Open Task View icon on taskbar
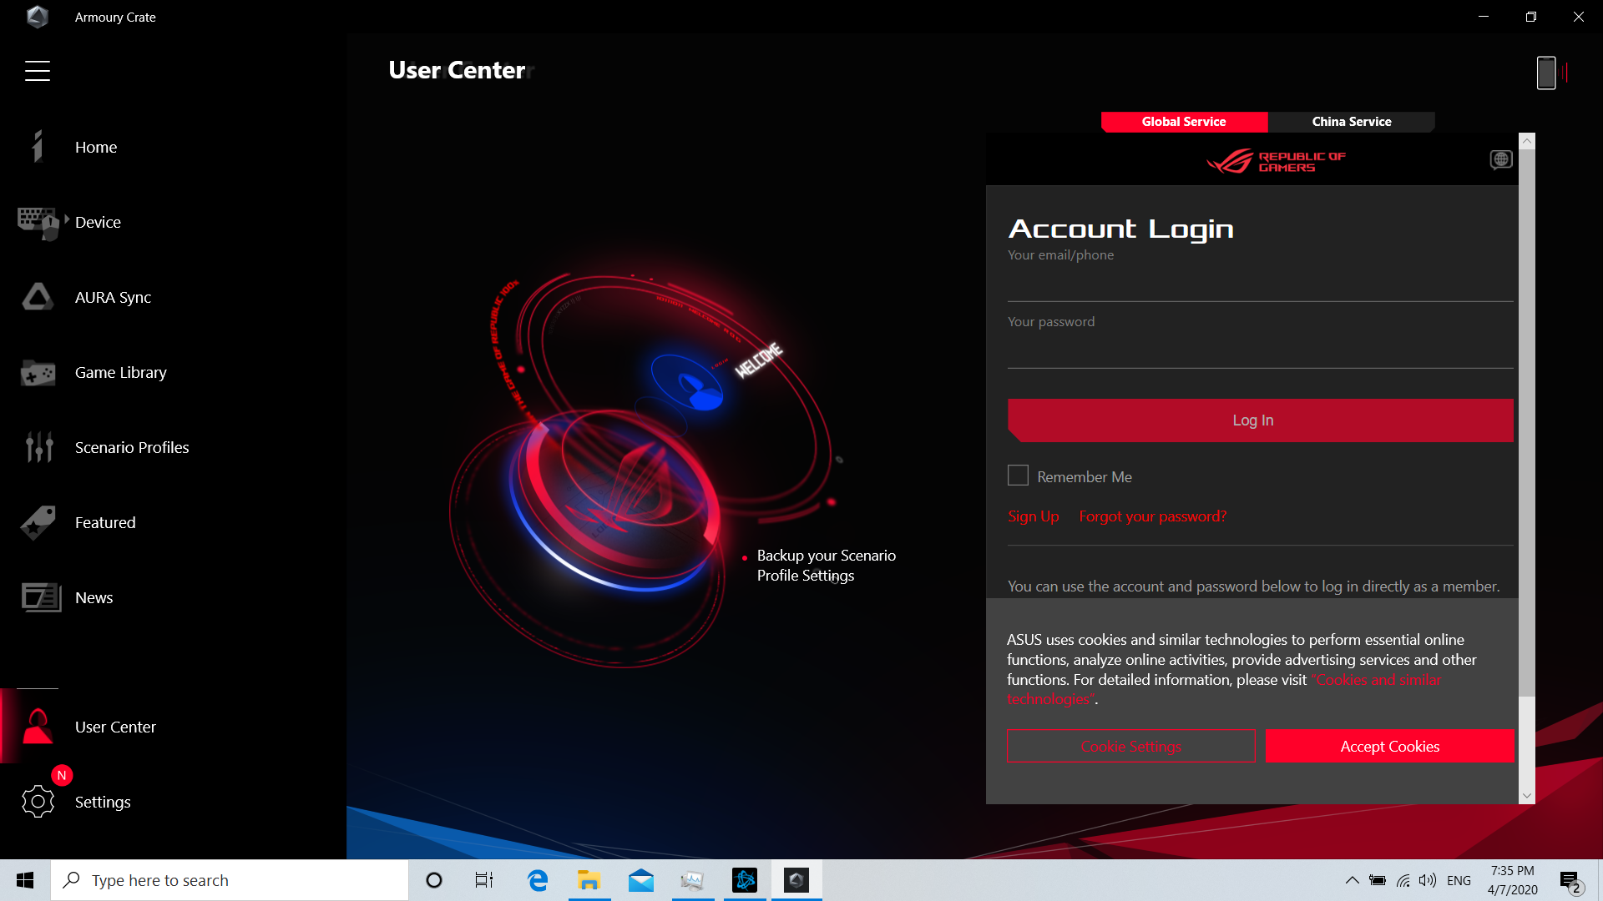The image size is (1603, 901). coord(484,880)
